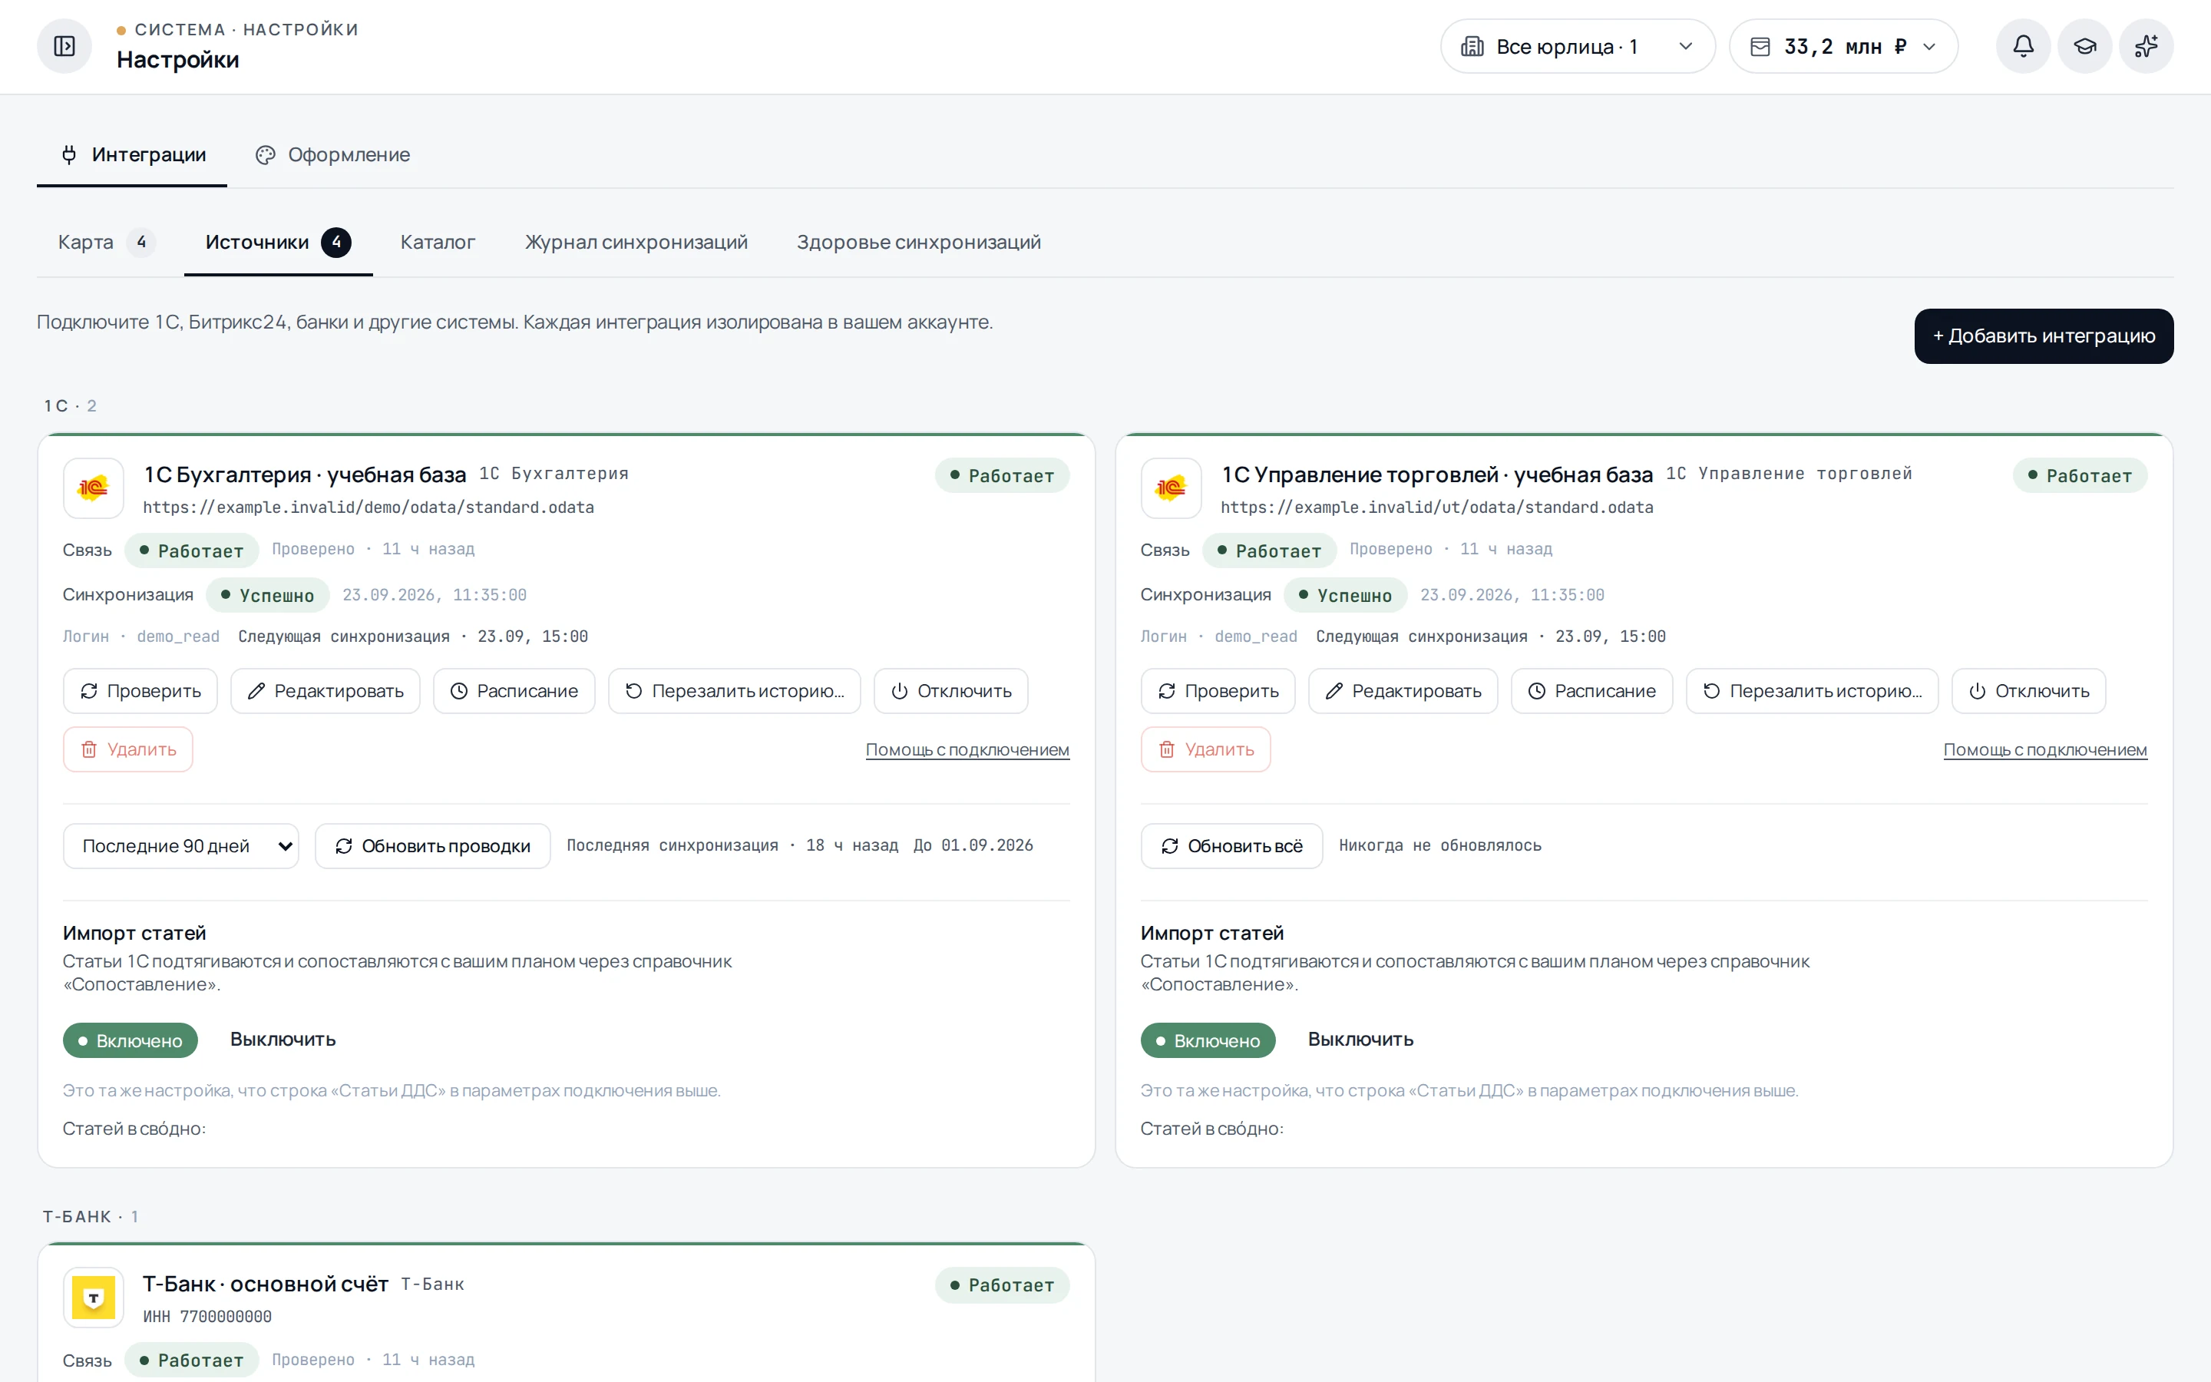
Task: Select Включено for Управление торговлей import
Action: (1208, 1040)
